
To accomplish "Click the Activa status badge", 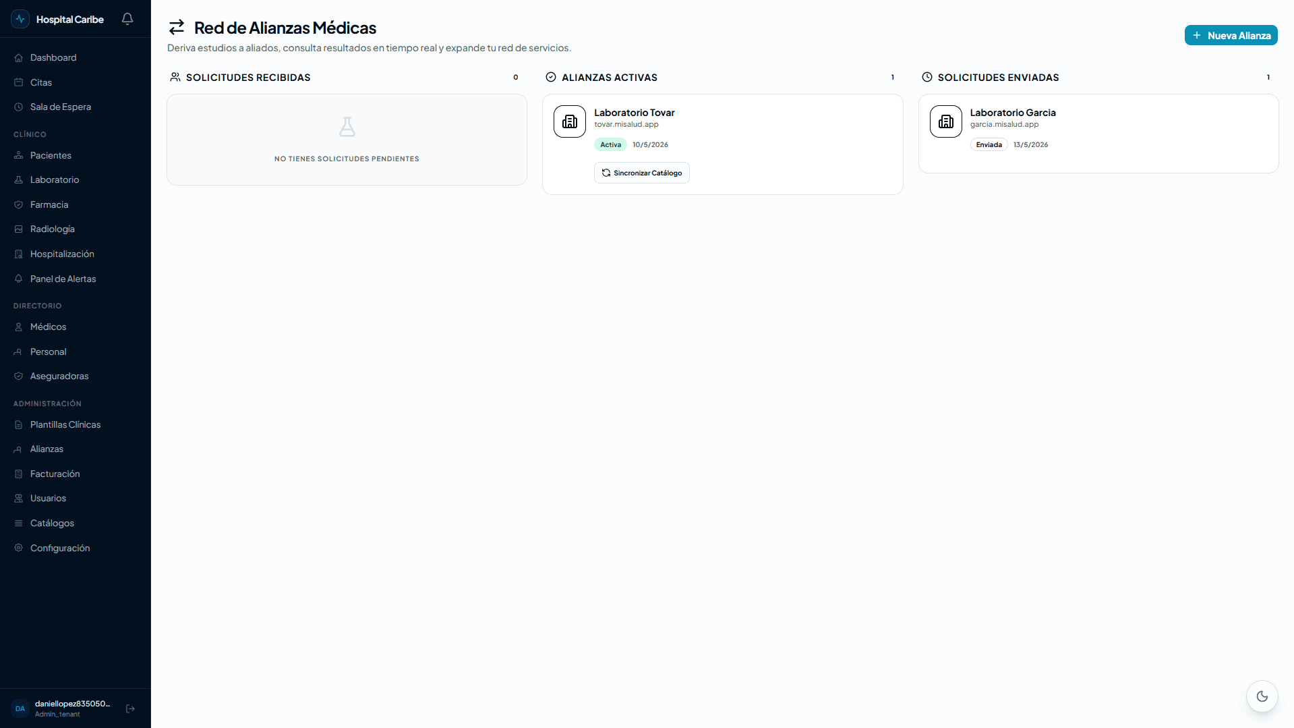I will 611,144.
